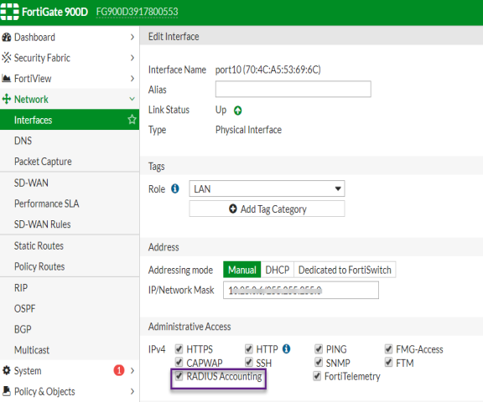The image size is (483, 402).
Task: Click the Security Fabric icon
Action: coord(7,58)
